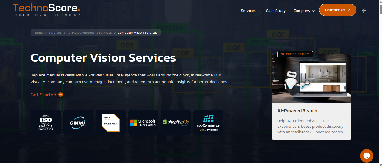This screenshot has width=383, height=167.
Task: Click the Microsoft Silver Partner badge
Action: pyautogui.click(x=143, y=123)
